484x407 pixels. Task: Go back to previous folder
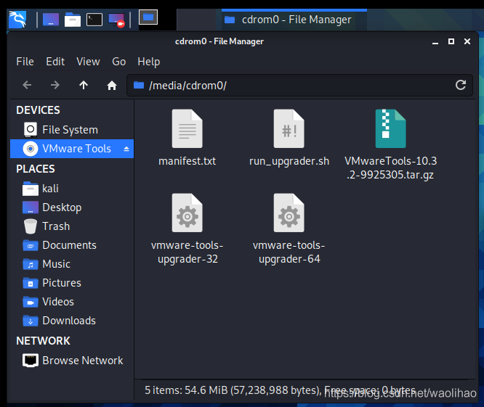click(27, 85)
